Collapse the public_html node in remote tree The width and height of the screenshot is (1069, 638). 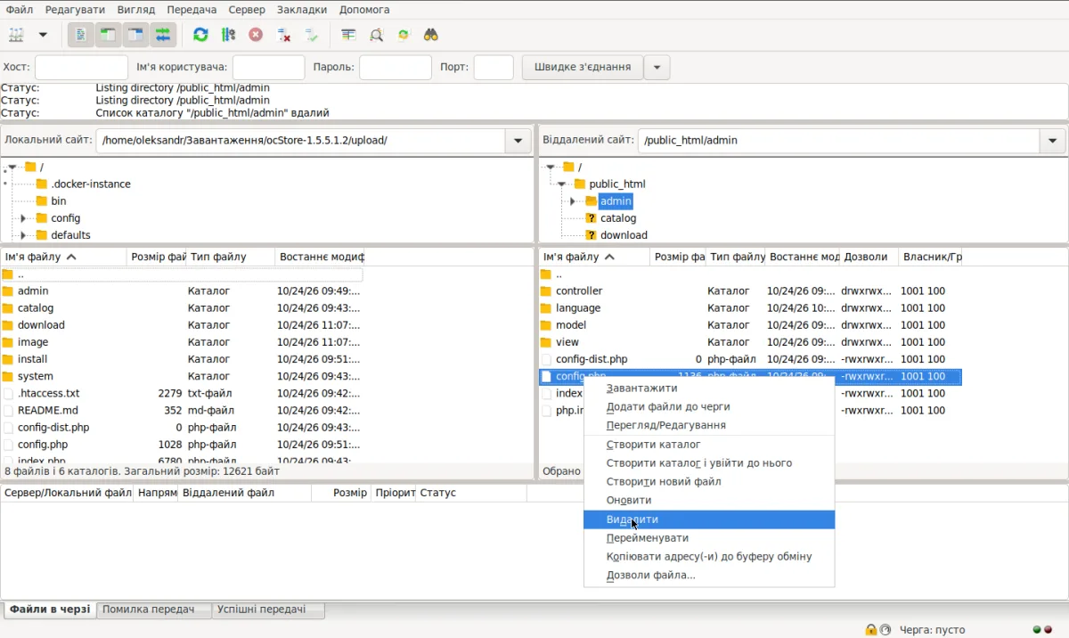(561, 184)
